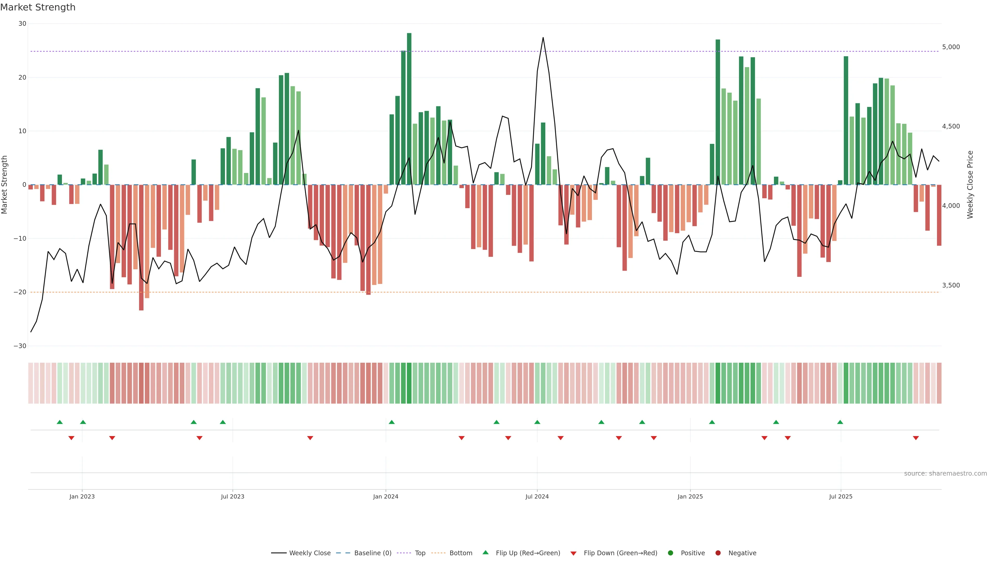The height and width of the screenshot is (562, 1000).
Task: Click the Weekly Close Price axis title
Action: tap(970, 185)
